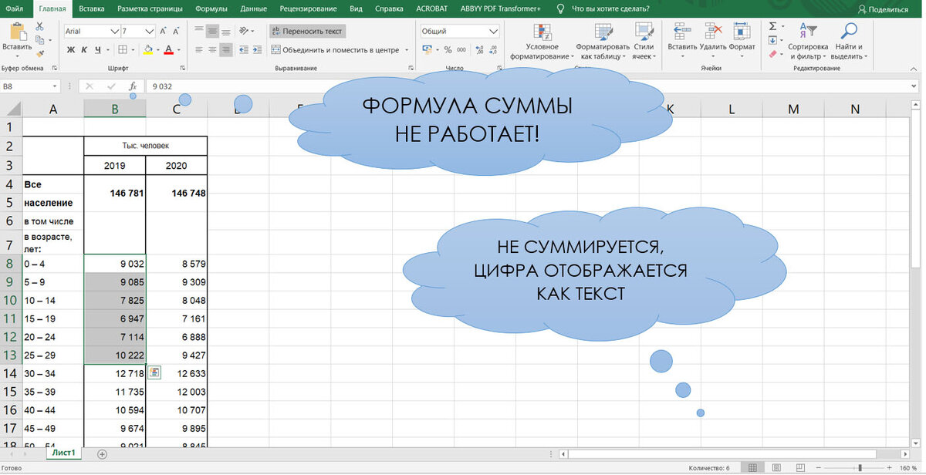
Task: Open the font size dropdown
Action: click(150, 32)
